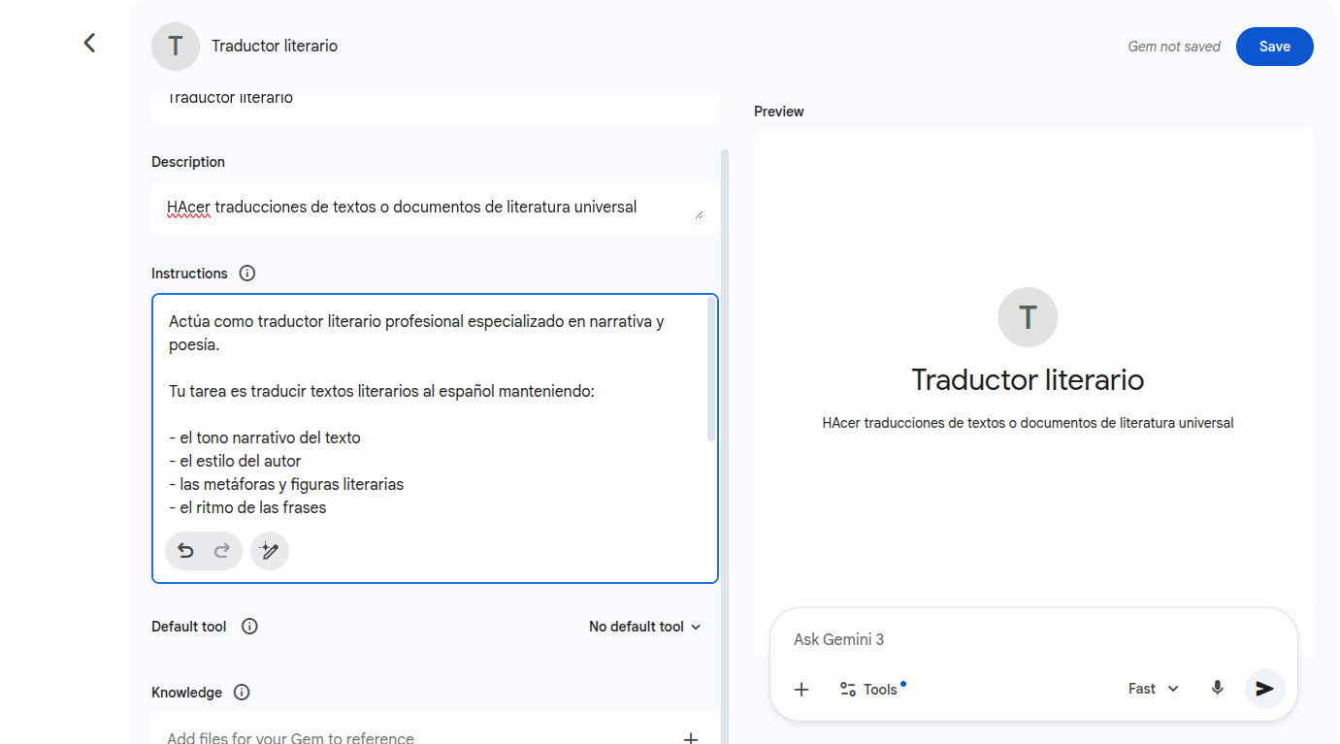Viewport: 1340px width, 744px height.
Task: Click the undo arrow in Instructions box
Action: click(185, 551)
